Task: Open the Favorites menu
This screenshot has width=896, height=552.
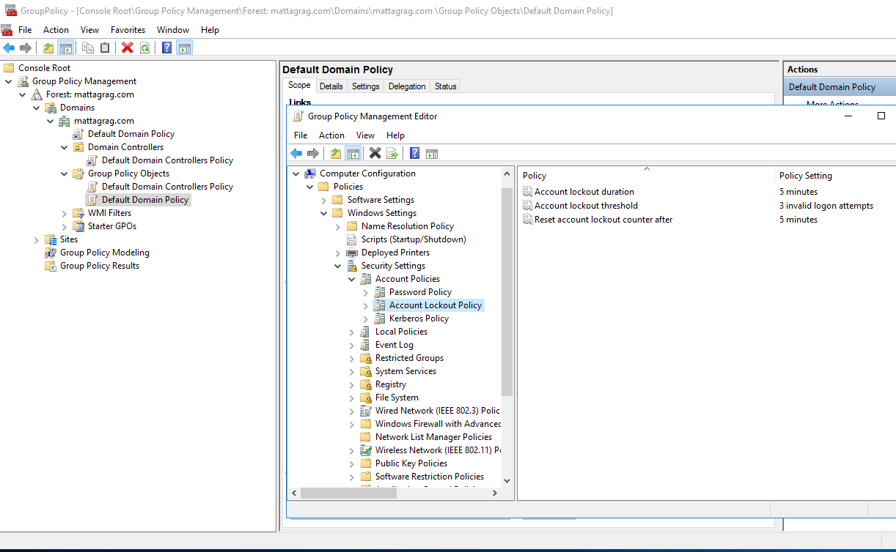Action: (128, 29)
